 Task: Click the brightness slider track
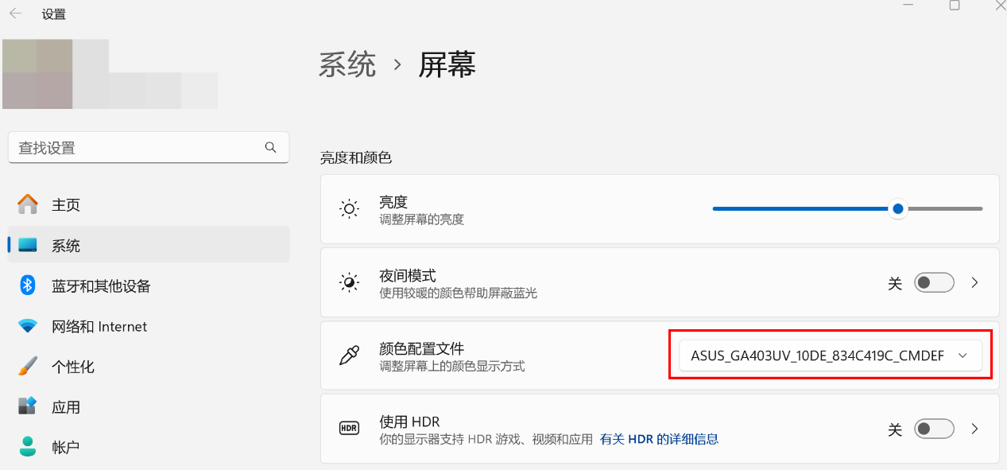tap(847, 208)
